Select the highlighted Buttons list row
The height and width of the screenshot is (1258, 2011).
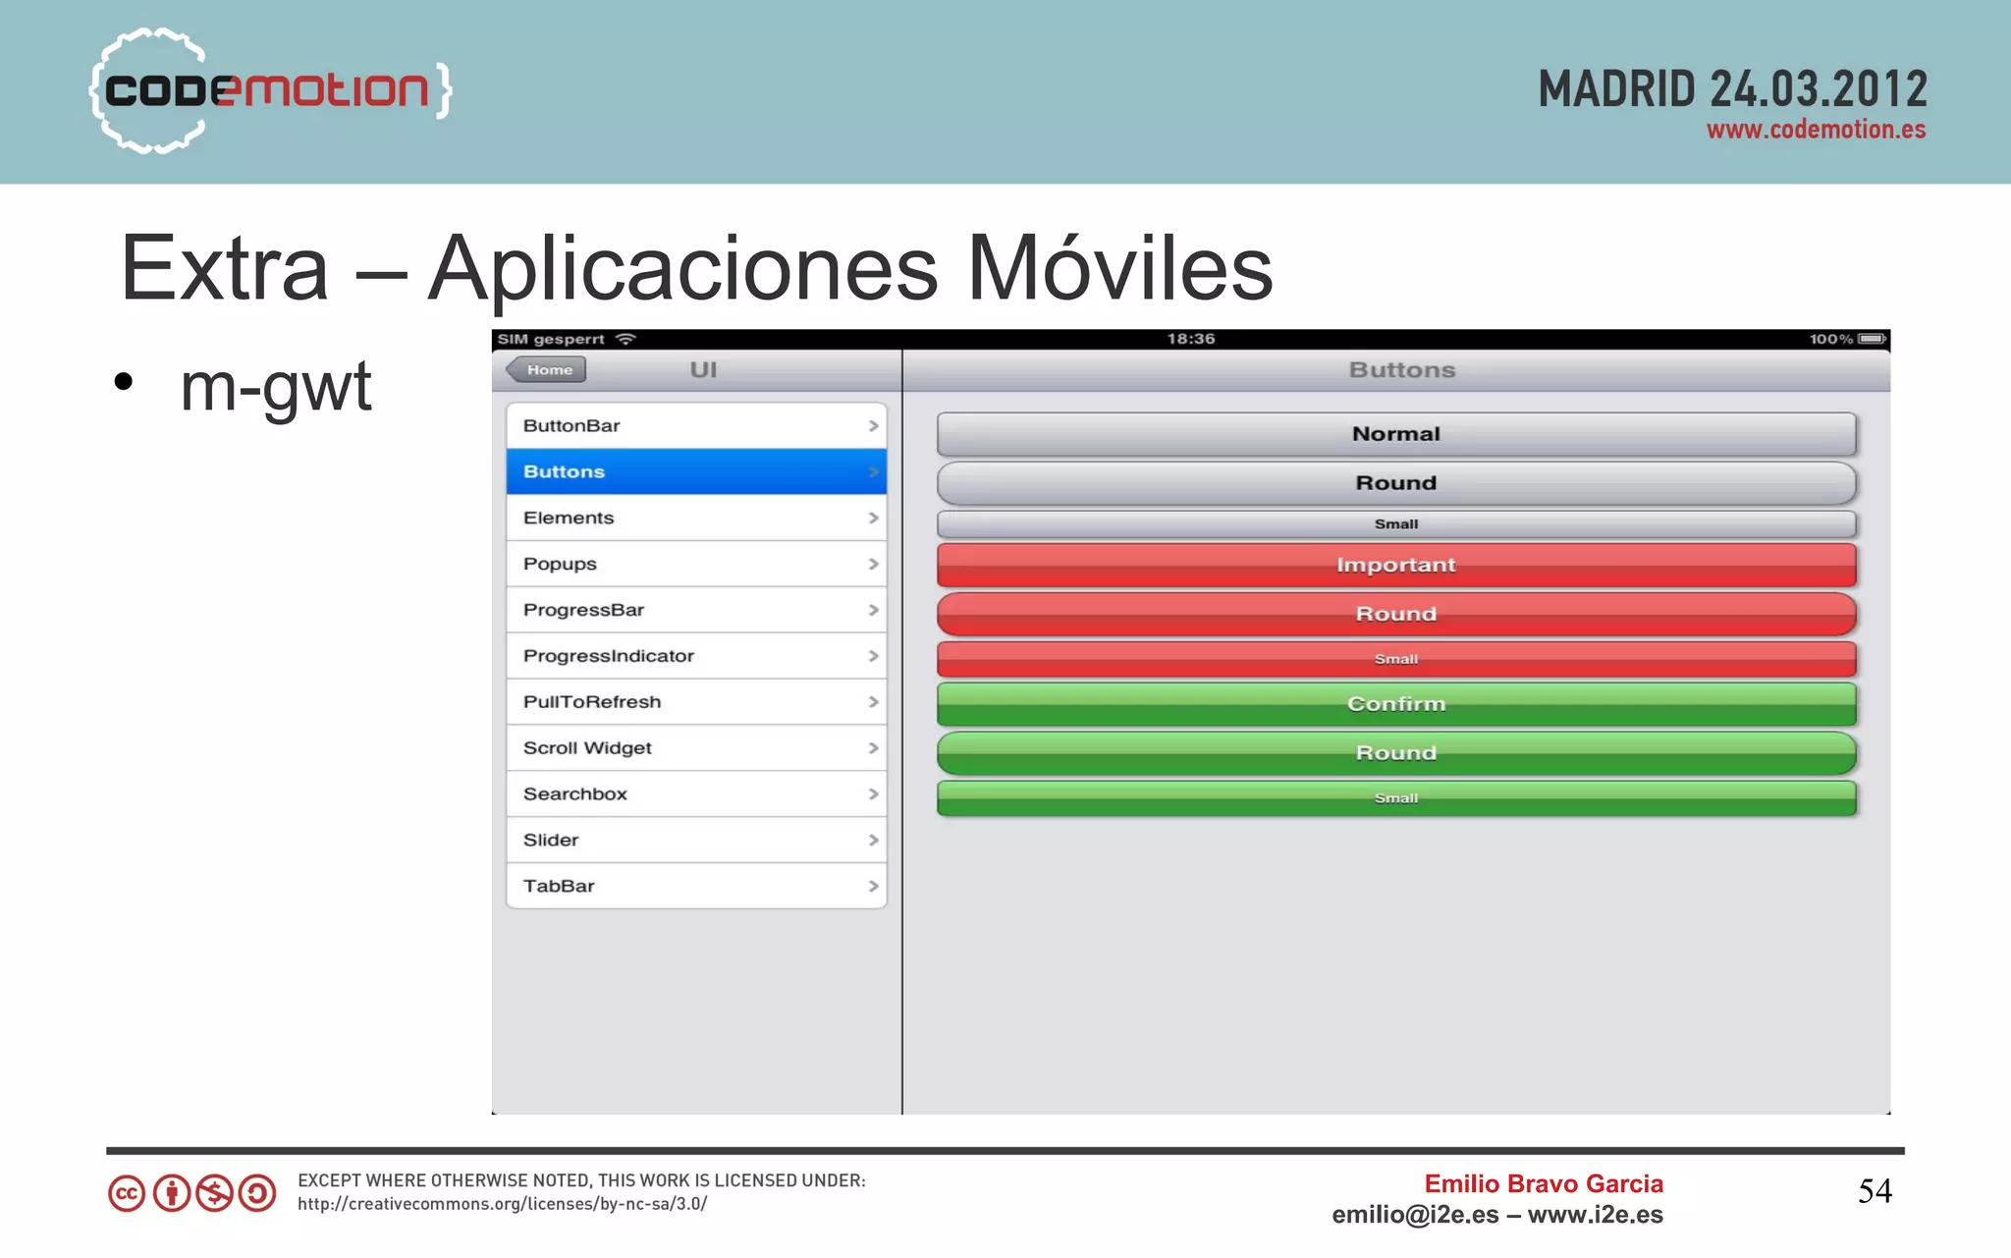click(x=696, y=471)
